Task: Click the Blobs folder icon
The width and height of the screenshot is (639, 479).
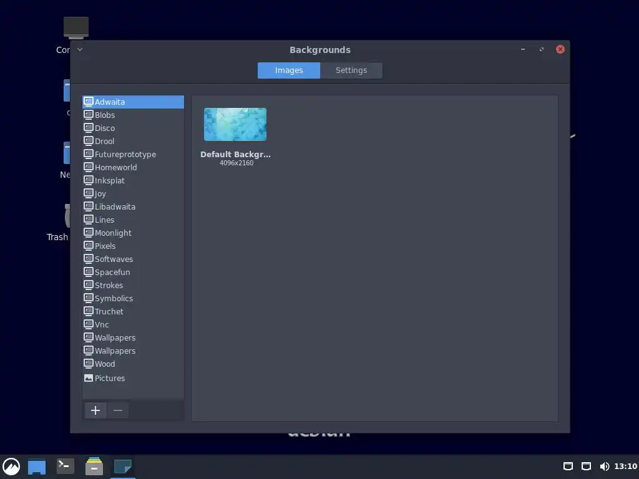Action: [x=89, y=115]
